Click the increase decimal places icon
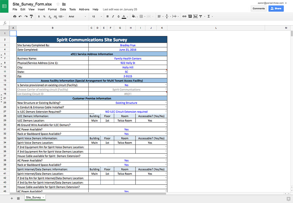This screenshot has width=293, height=203. (x=55, y=17)
